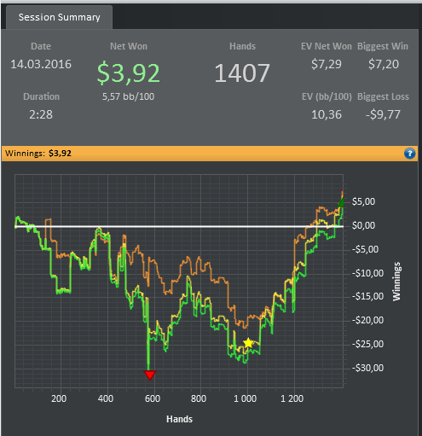Screen dimensions: 422x436
Task: Click the red biggest loss triangle marker
Action: (150, 375)
